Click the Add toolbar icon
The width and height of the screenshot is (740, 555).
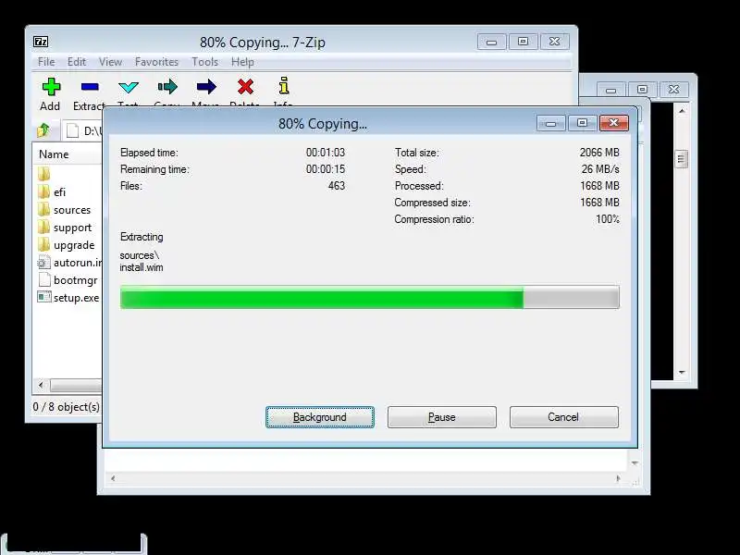(51, 87)
